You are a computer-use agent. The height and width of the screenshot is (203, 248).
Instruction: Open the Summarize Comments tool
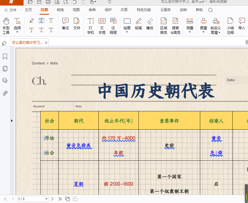point(230,25)
